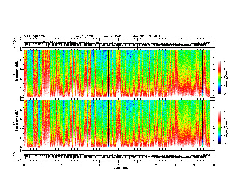Click time-axis tick label "3" minutes
The height and width of the screenshot is (185, 240).
[81, 165]
